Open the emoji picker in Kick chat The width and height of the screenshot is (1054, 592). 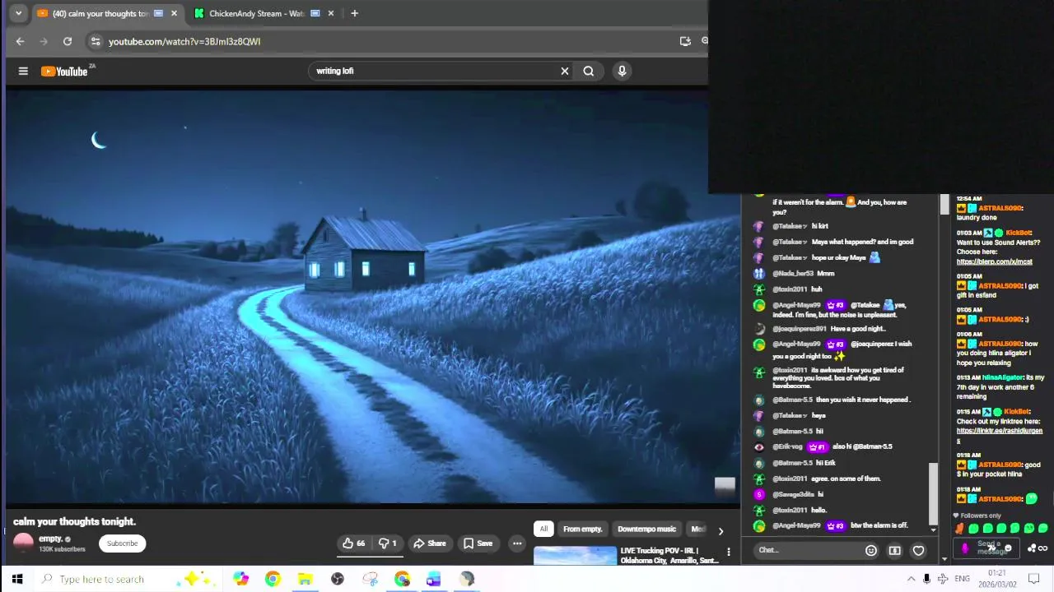pyautogui.click(x=871, y=551)
